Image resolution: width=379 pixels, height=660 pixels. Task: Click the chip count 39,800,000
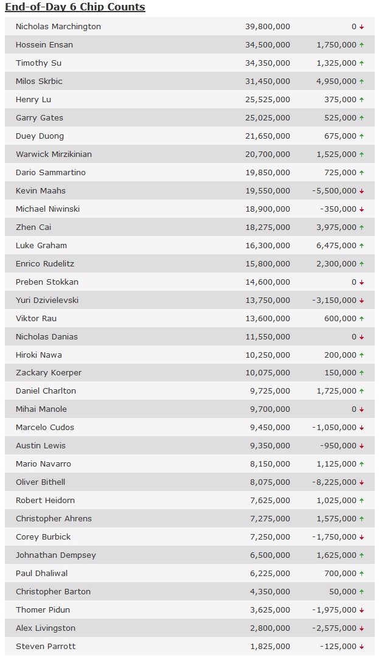tap(268, 27)
